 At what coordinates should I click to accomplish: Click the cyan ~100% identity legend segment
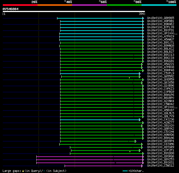click(x=159, y=5)
